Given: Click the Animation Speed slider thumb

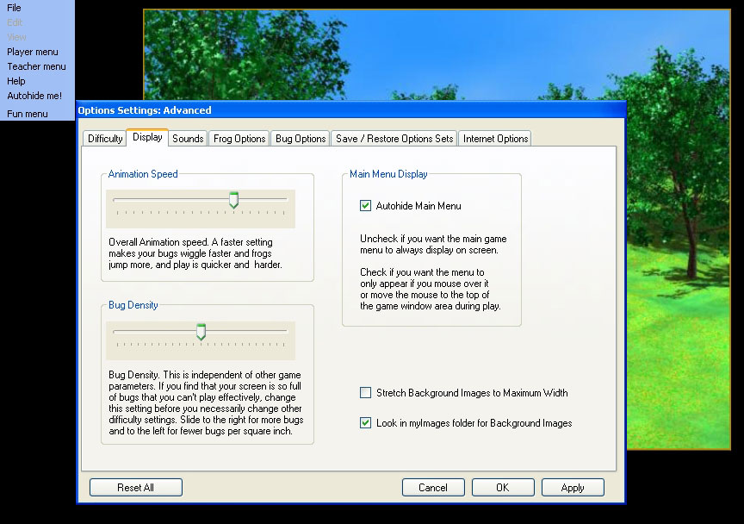Looking at the screenshot, I should 233,201.
